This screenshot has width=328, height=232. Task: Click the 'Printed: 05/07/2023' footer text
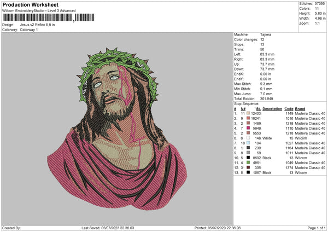point(218,228)
